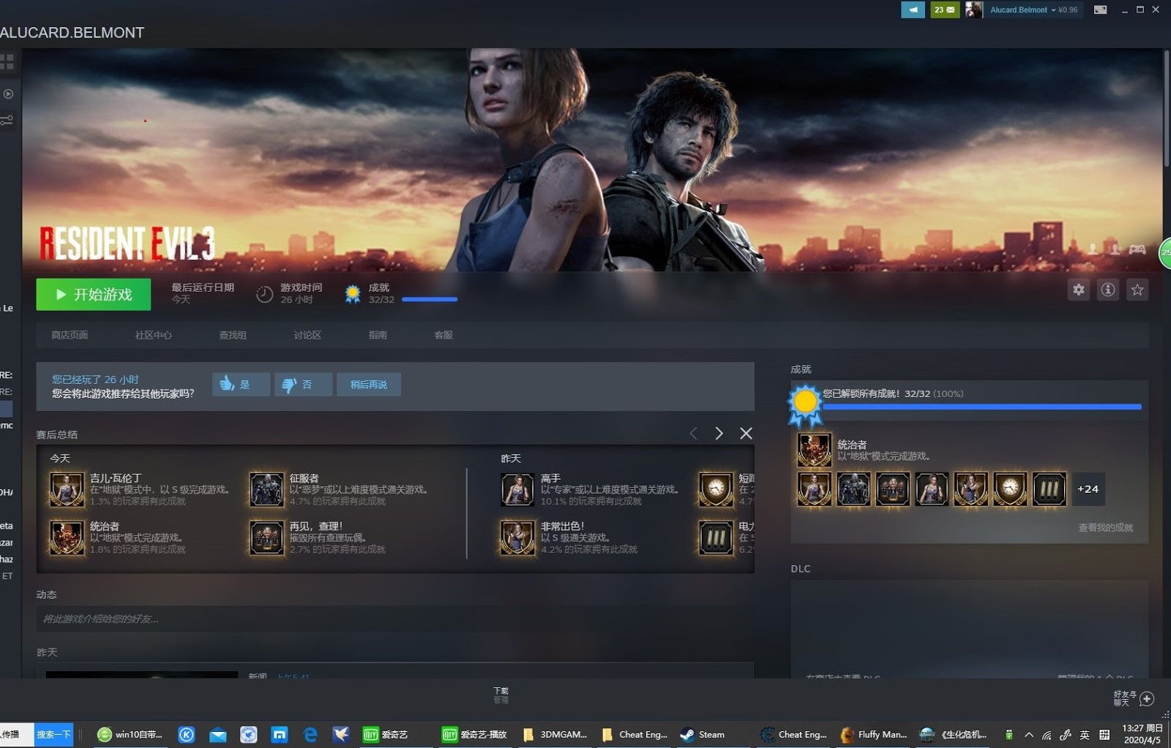Go to previous summary page arrow
Image resolution: width=1171 pixels, height=748 pixels.
(694, 434)
